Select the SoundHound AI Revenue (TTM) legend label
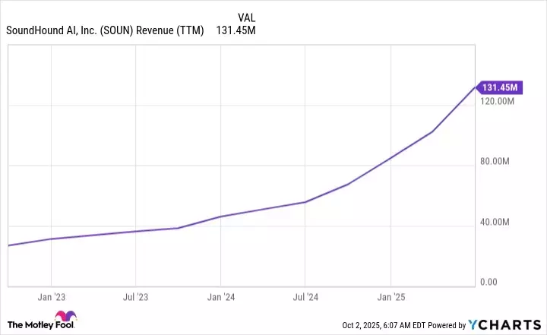Viewport: 547px width, 335px height. (x=104, y=32)
